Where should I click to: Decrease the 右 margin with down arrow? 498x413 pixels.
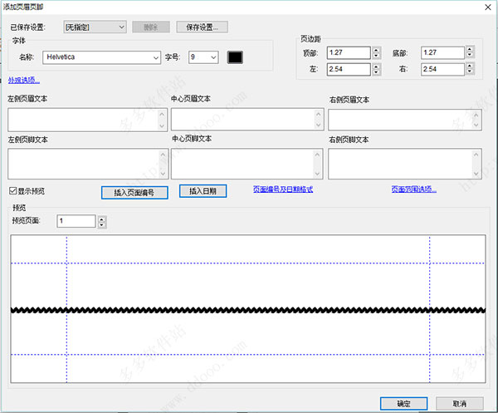click(x=470, y=71)
